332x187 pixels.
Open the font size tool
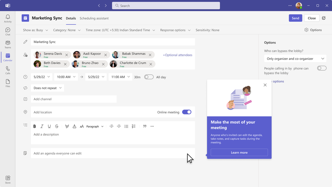pos(82,126)
